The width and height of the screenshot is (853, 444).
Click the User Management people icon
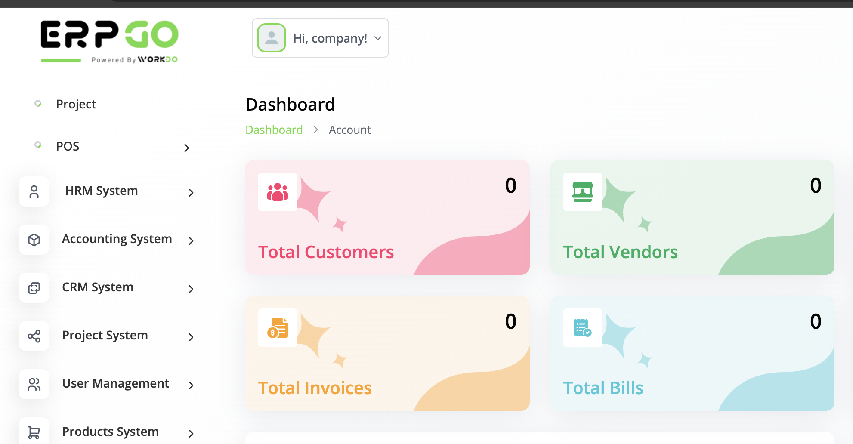pos(34,384)
